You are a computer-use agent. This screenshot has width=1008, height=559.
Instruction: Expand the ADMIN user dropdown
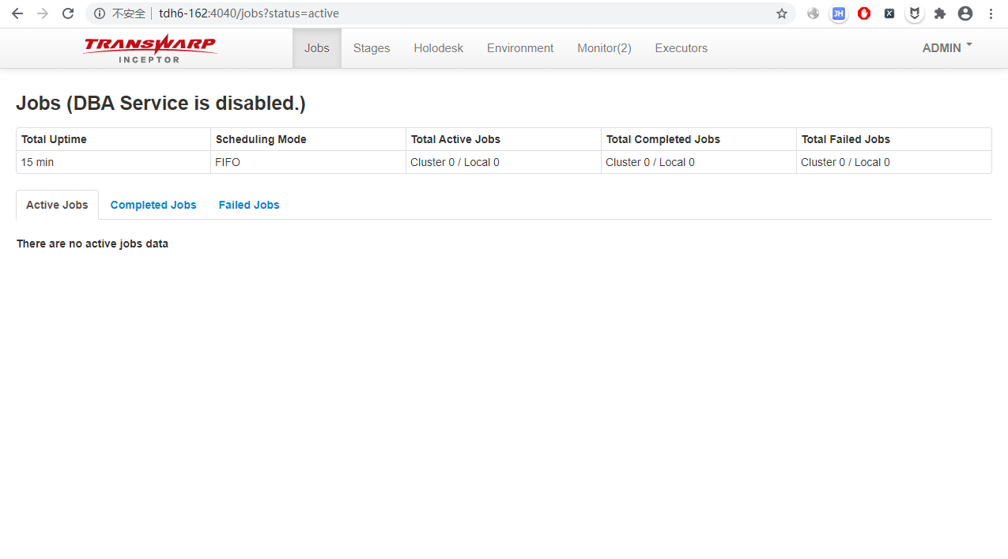[x=946, y=48]
